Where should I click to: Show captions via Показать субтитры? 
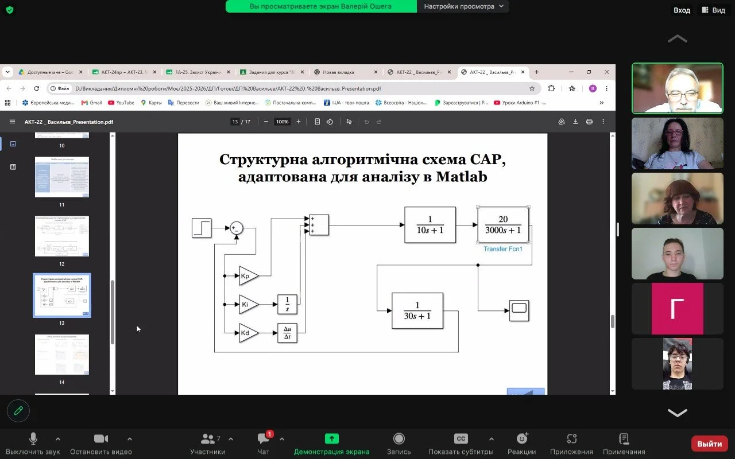[x=461, y=444]
